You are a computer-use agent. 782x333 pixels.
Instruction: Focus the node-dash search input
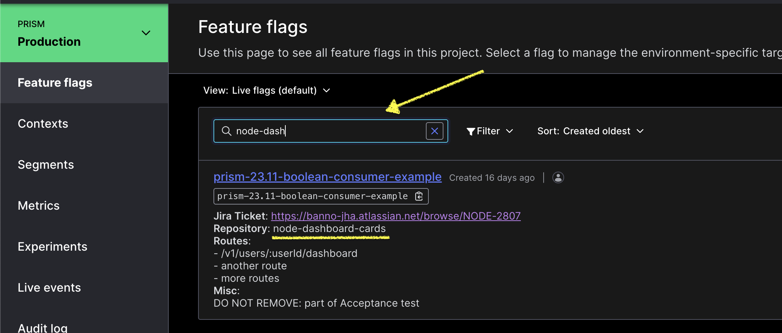tap(326, 131)
